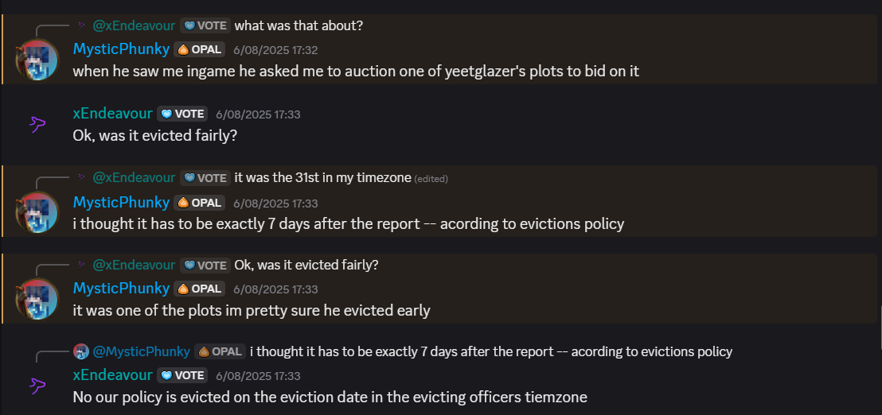The image size is (882, 415).
Task: Open xEndeavour username on the 'Ok, was it evicted fairly?' message
Action: (112, 114)
